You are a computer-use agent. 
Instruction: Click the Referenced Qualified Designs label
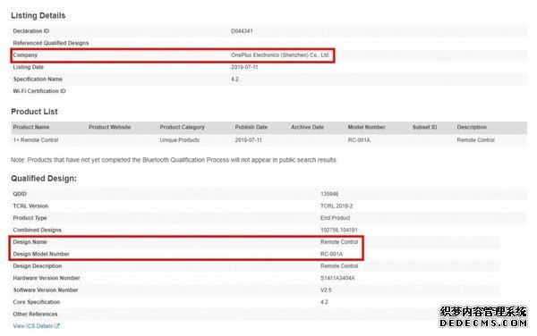point(51,43)
